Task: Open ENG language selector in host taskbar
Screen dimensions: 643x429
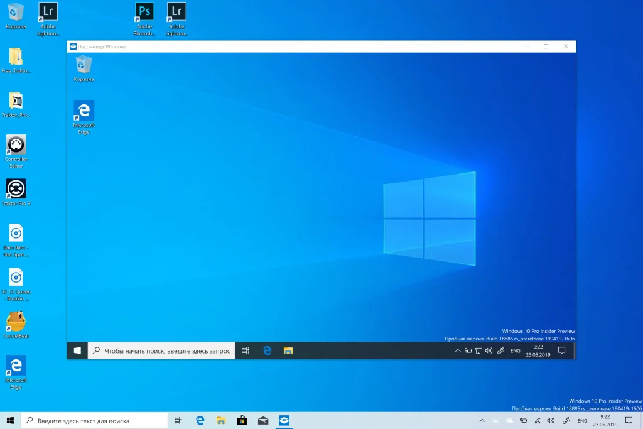Action: click(x=582, y=421)
